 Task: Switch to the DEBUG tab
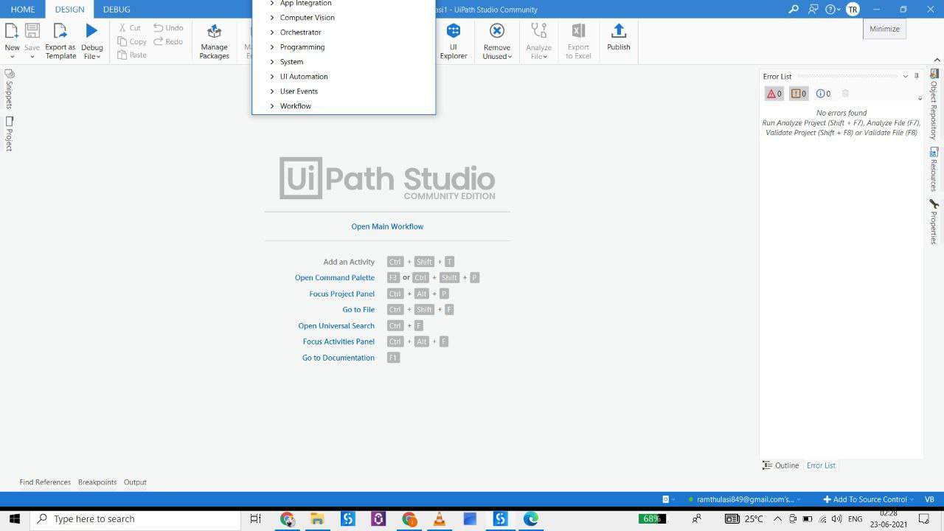(x=117, y=9)
